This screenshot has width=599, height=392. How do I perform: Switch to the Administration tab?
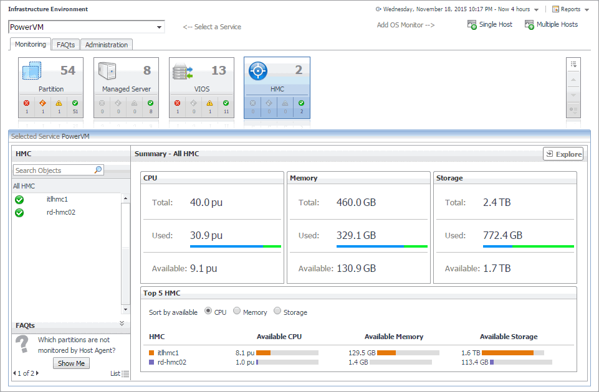107,45
